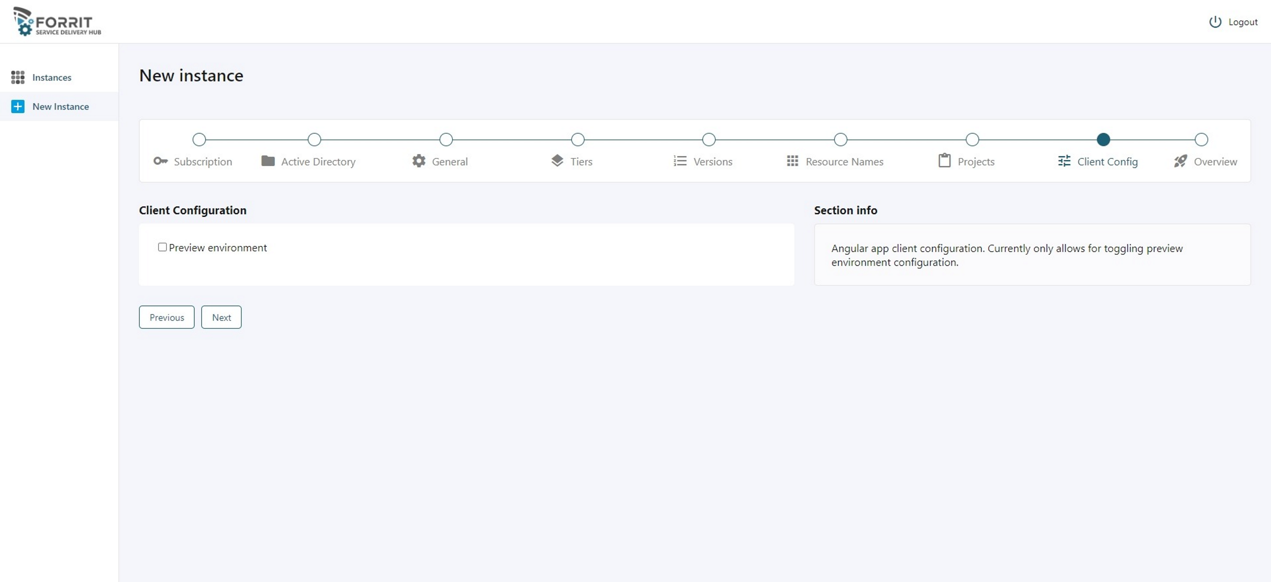Click the Tiers layers icon
The height and width of the screenshot is (582, 1271).
click(x=557, y=161)
